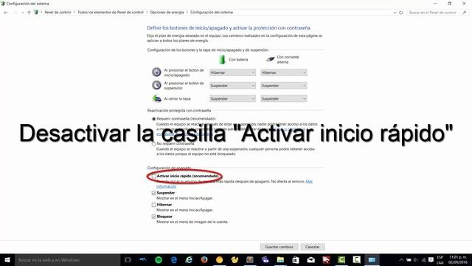Screen dimensions: 472x266
Task: Open the Action Center notifications icon
Action: point(431,259)
